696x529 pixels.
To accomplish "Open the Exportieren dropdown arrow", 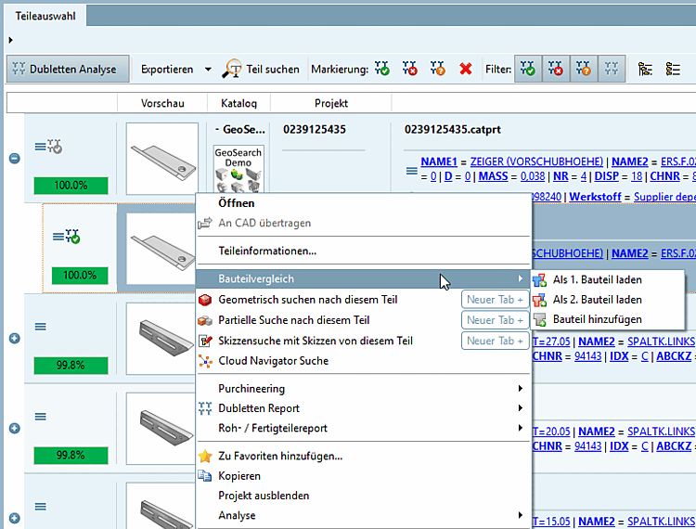I will click(208, 70).
